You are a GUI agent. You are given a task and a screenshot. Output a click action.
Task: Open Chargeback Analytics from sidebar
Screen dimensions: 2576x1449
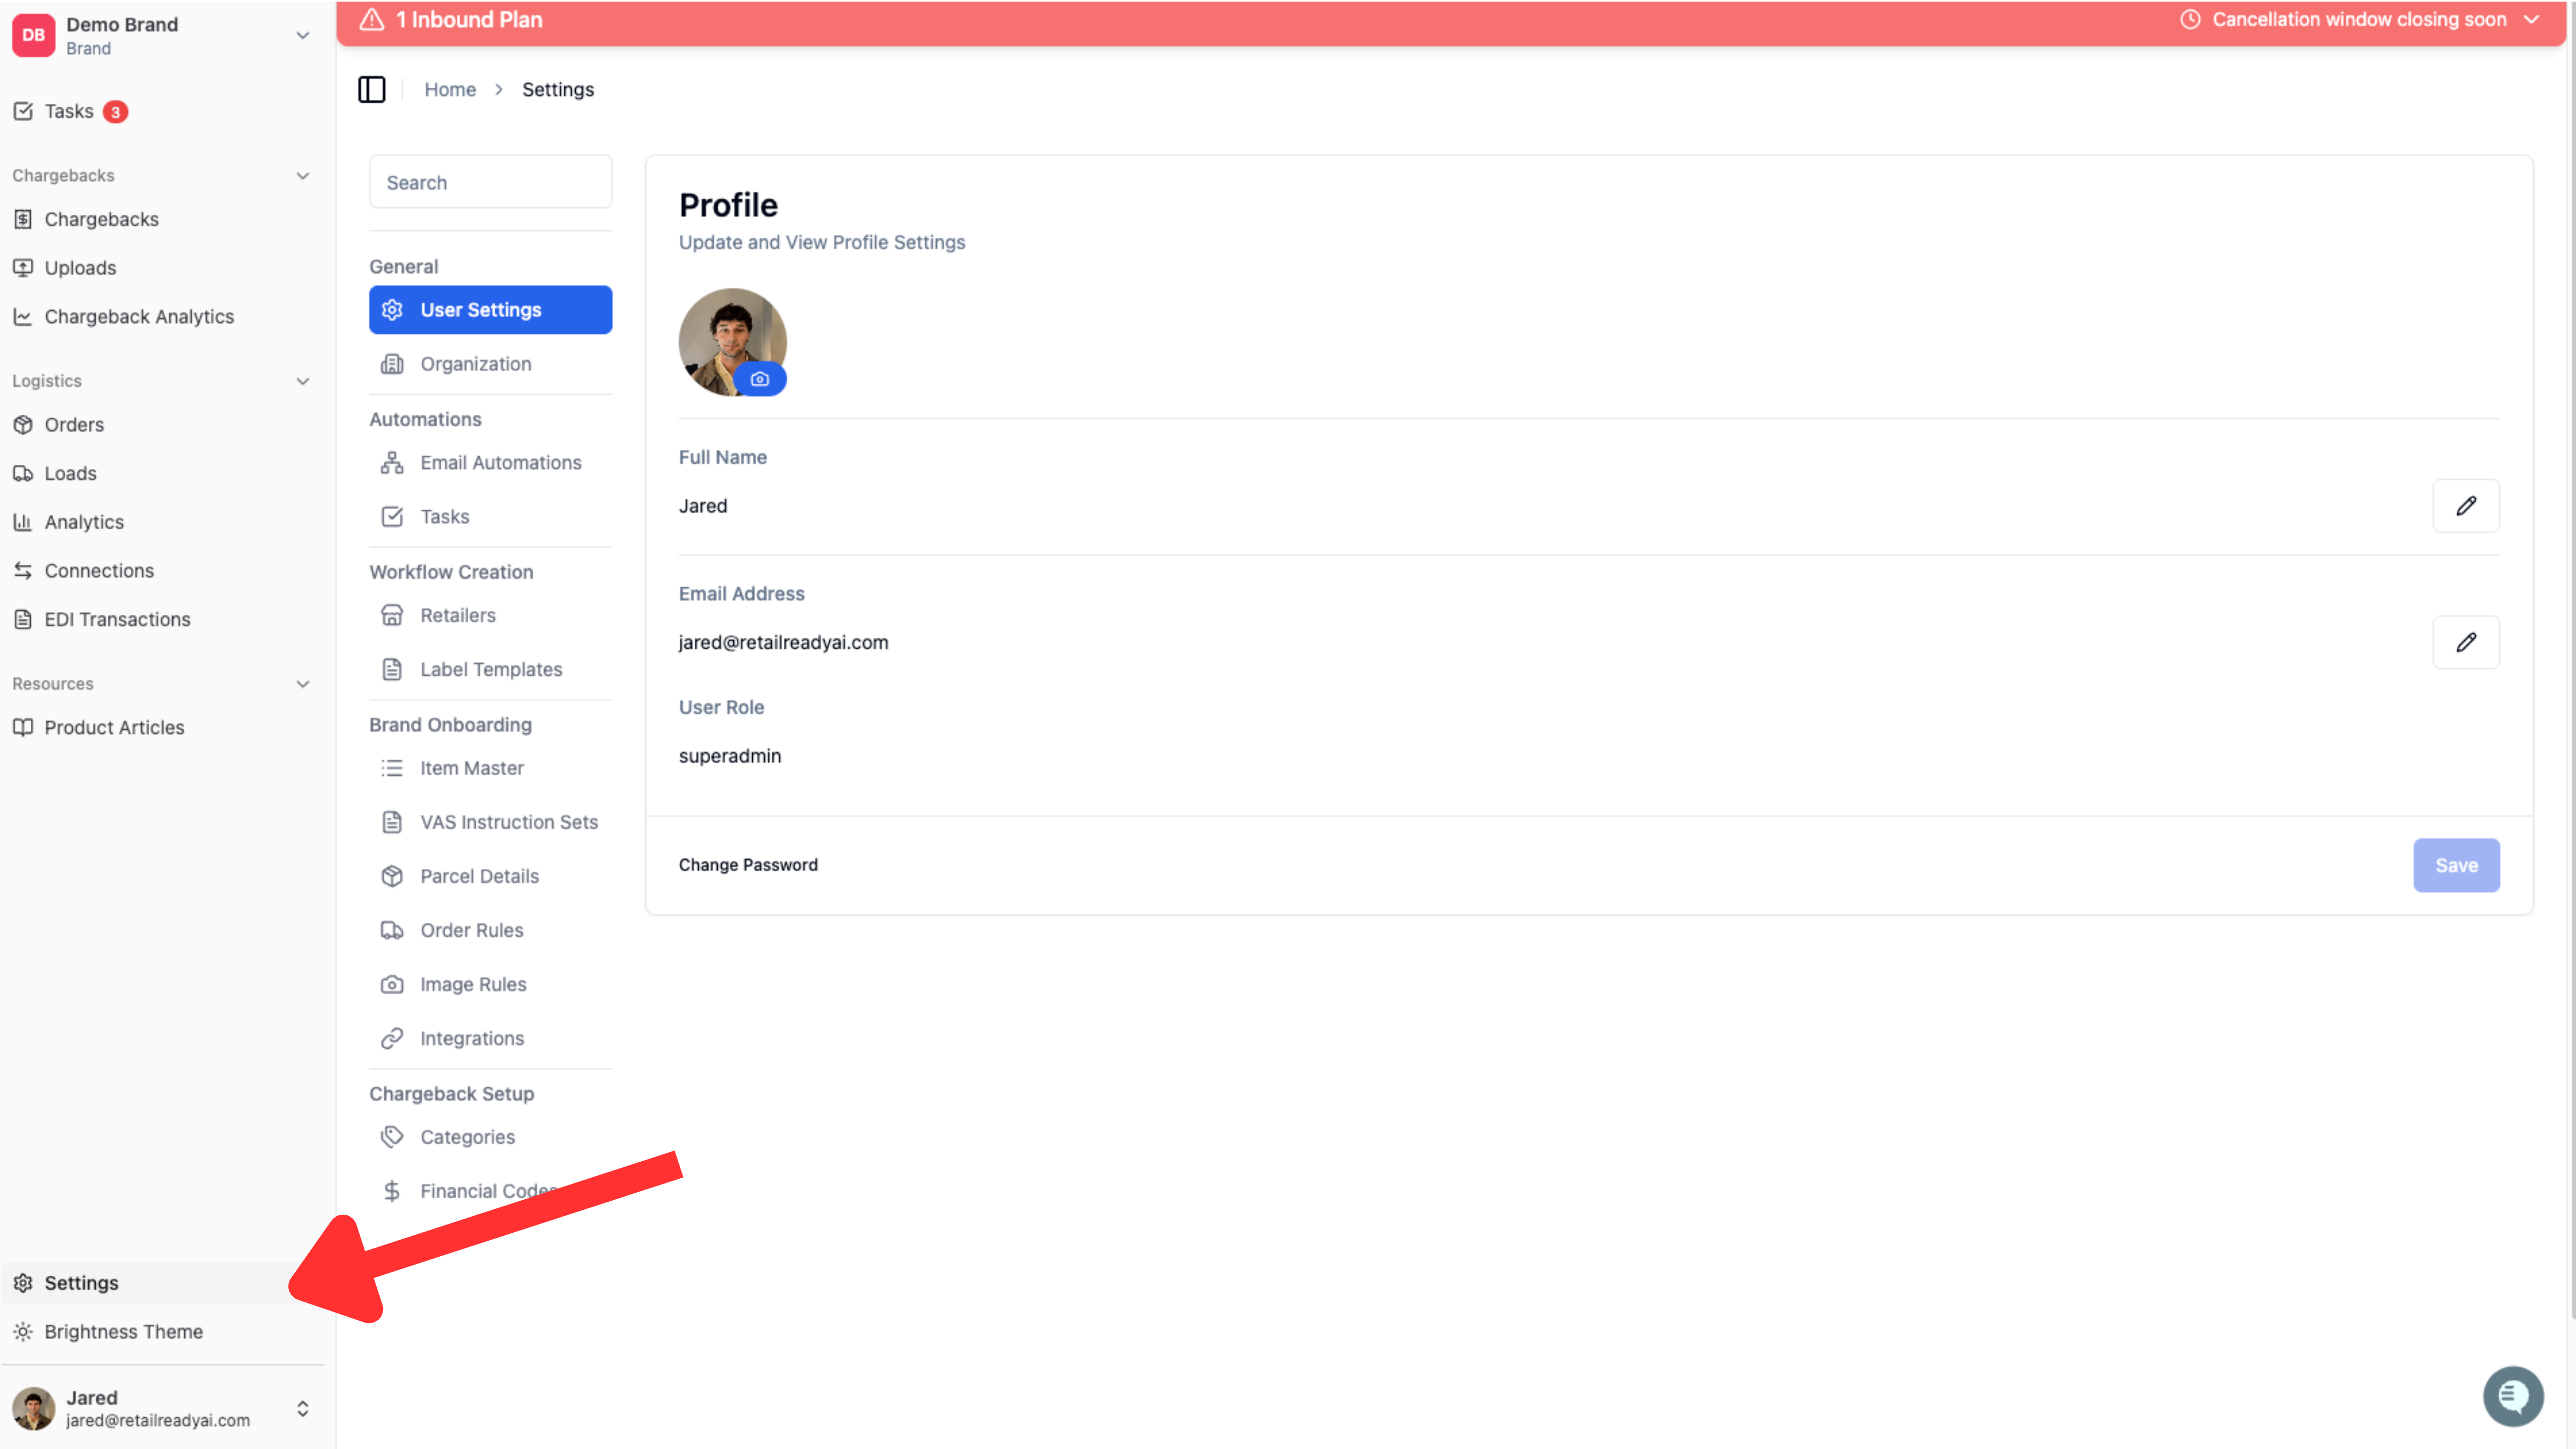point(139,316)
